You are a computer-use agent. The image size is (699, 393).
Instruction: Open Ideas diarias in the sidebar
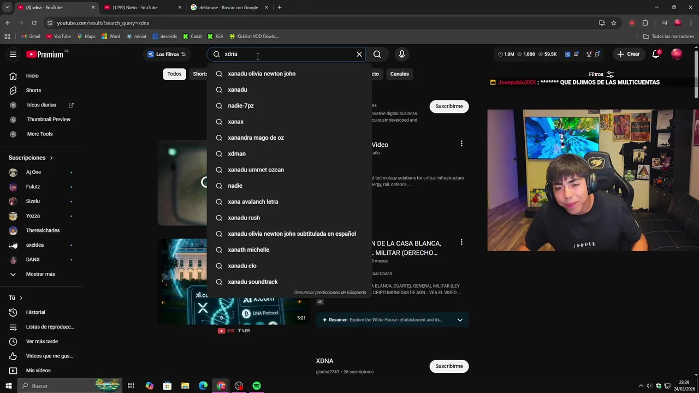click(x=42, y=105)
